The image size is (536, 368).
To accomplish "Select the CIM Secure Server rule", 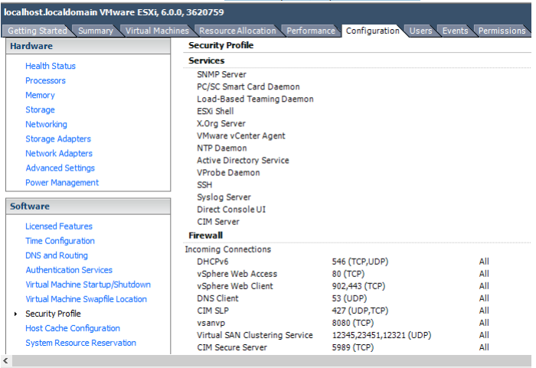I will click(x=232, y=348).
